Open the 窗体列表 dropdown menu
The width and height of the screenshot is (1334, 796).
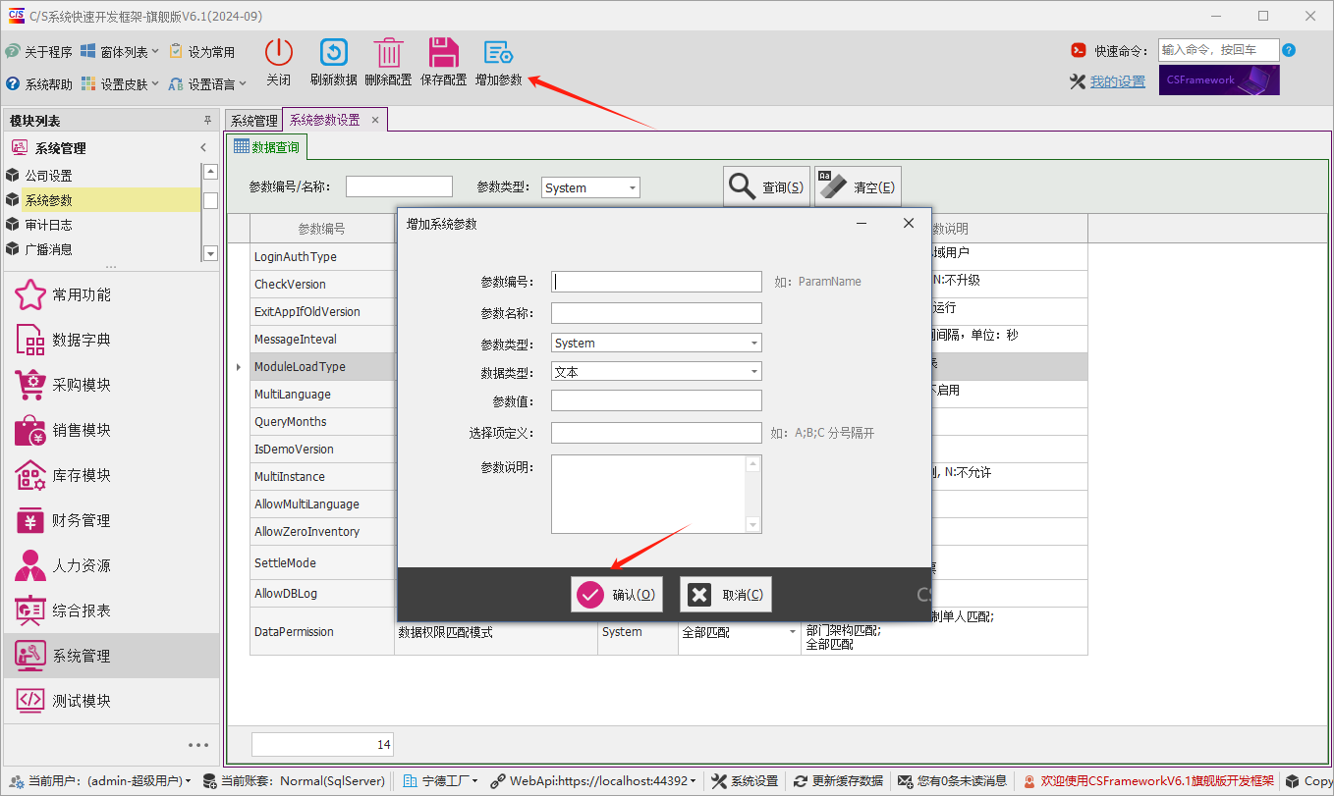coord(120,51)
